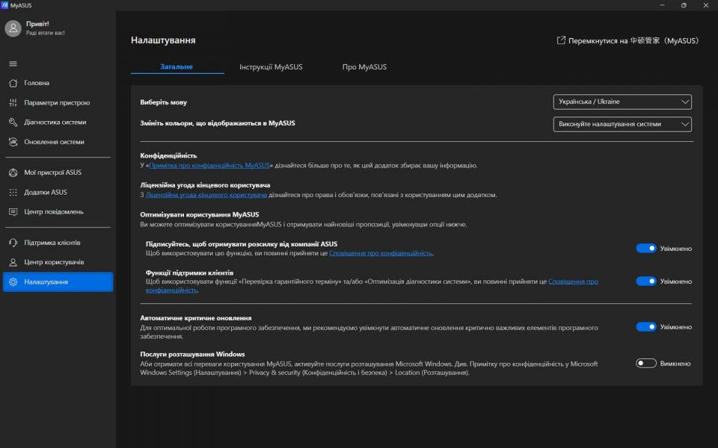Viewport: 718px width, 448px height.
Task: Click the user profile avatar icon
Action: click(13, 28)
